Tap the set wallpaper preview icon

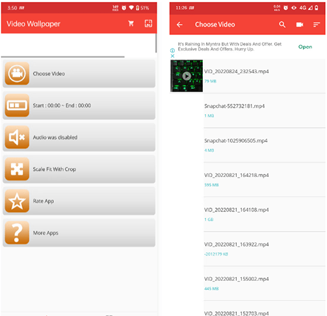[x=148, y=23]
